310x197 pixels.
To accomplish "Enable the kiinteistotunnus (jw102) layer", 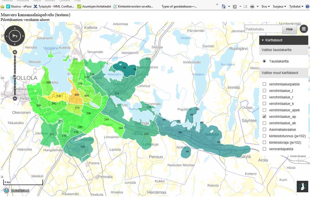I will pos(264,136).
